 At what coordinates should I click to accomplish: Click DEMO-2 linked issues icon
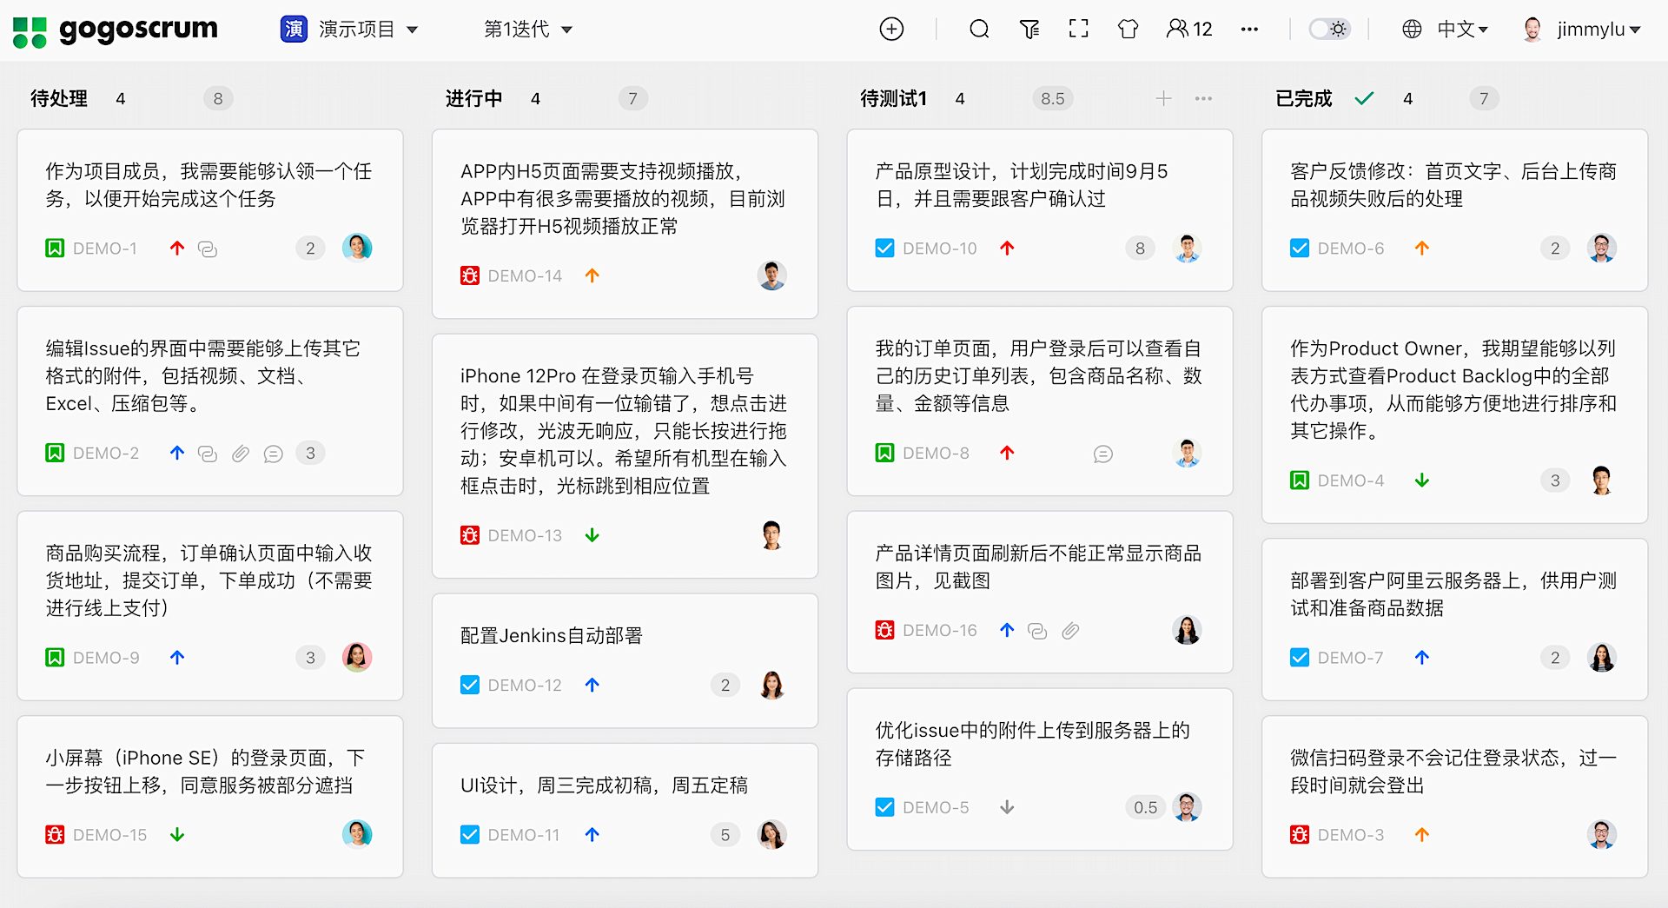(x=208, y=454)
